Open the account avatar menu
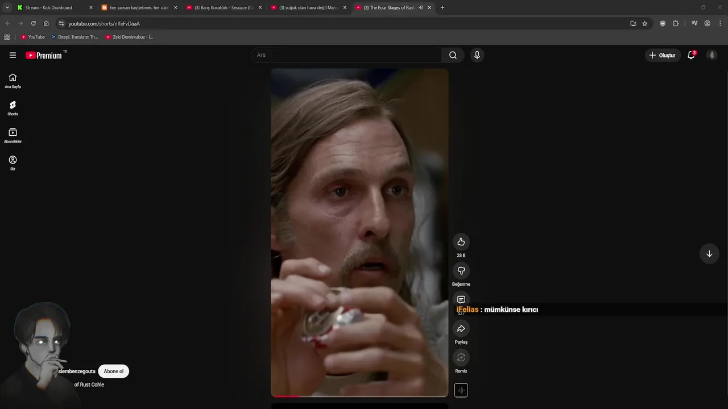728x409 pixels. point(712,55)
